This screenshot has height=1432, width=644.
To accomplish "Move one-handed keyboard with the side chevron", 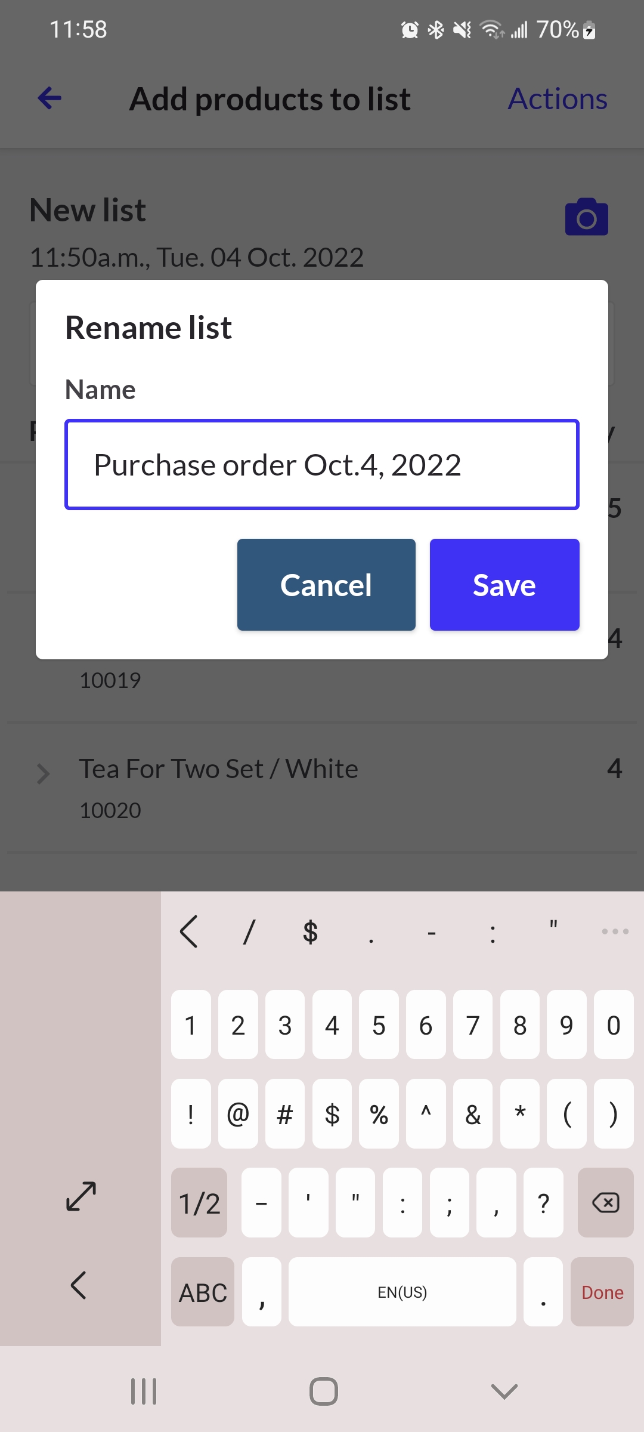I will [79, 1285].
